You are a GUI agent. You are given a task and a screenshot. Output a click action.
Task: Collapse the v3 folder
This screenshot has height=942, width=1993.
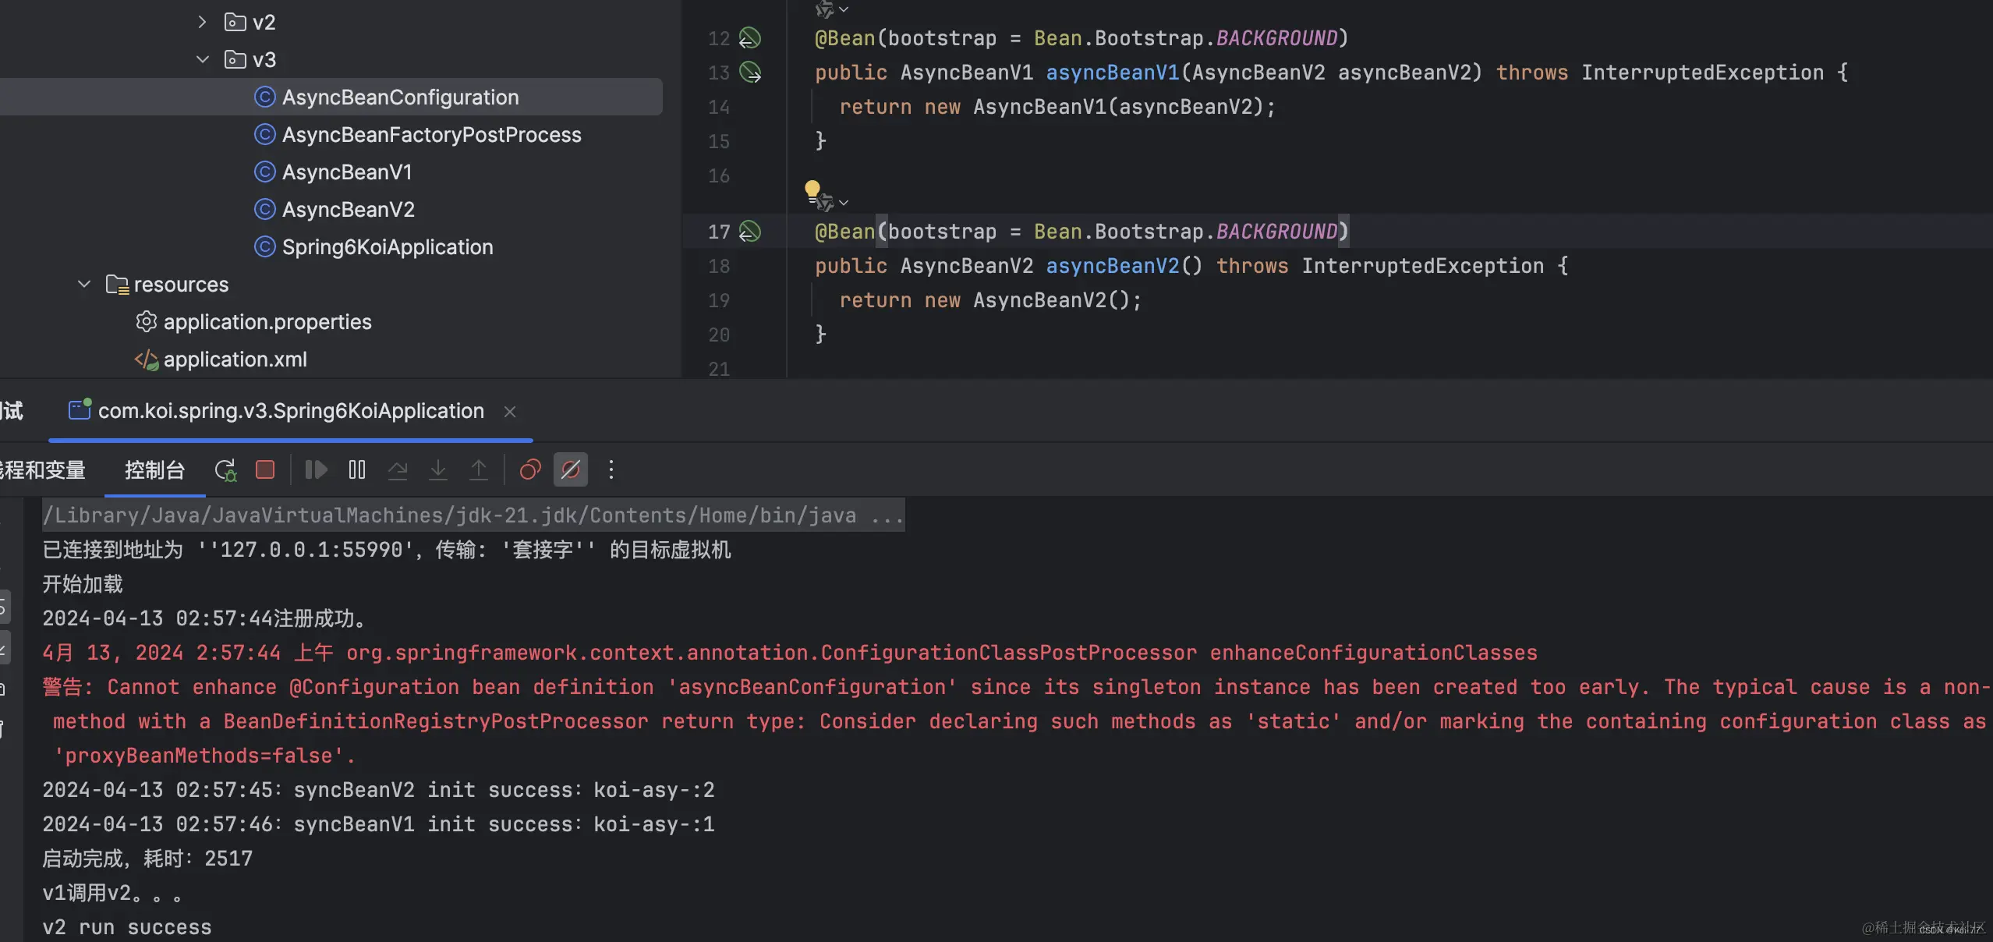(202, 59)
